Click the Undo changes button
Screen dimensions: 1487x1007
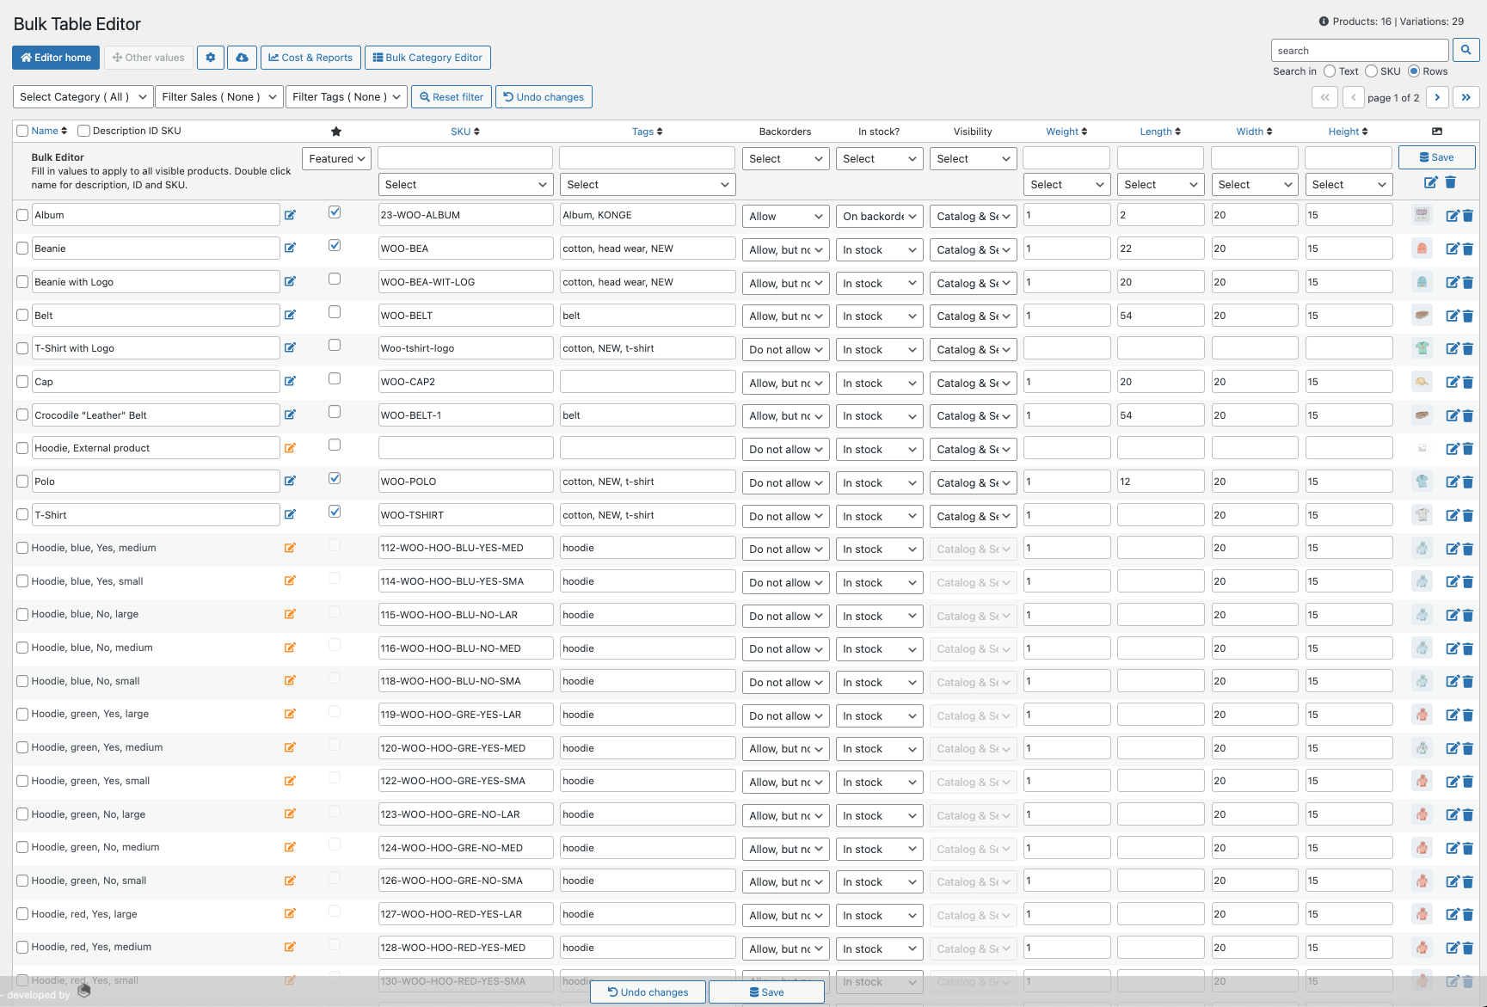pos(544,96)
